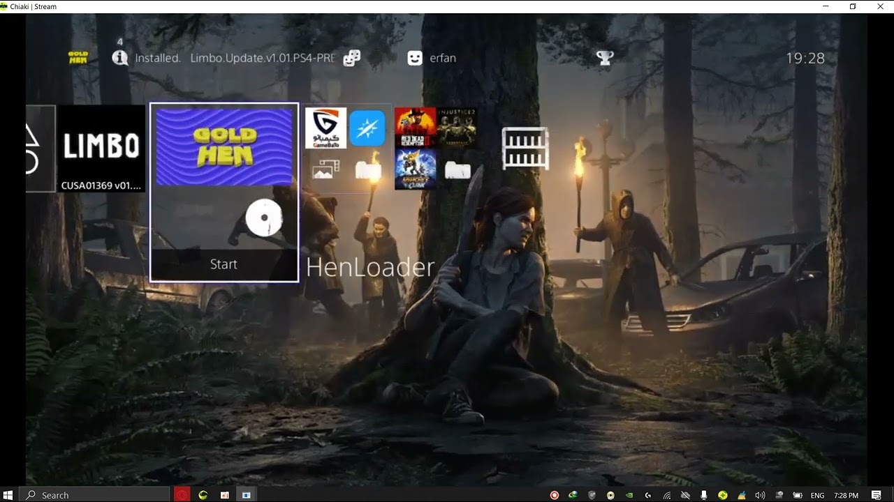Select Injustice 2 game icon
The image size is (894, 502).
[457, 127]
